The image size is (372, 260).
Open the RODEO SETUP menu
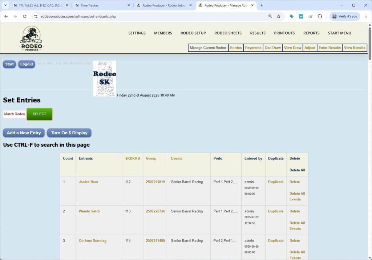point(193,33)
